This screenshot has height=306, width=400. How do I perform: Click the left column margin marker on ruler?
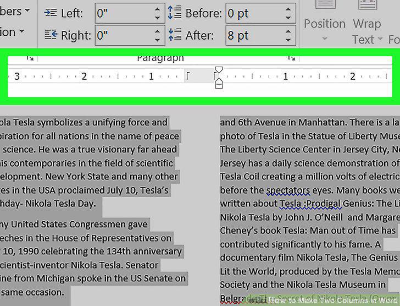point(188,76)
